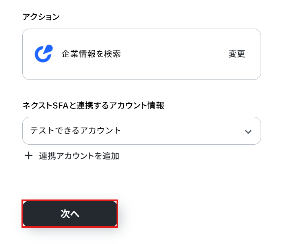Change the selected action via 変更

click(237, 54)
